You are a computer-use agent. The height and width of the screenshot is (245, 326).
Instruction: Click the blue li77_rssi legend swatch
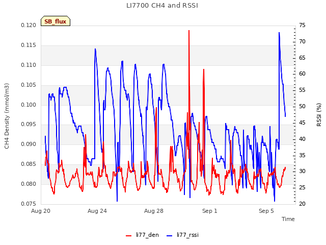tap(170, 236)
